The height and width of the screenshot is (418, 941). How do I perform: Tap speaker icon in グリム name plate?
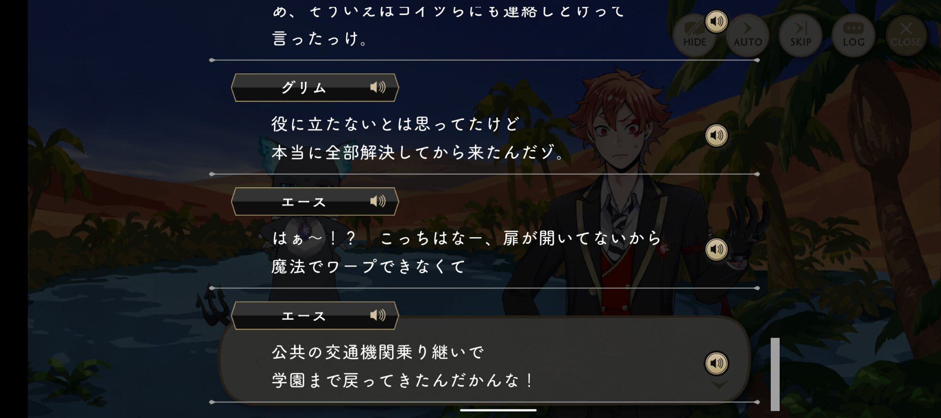[378, 87]
